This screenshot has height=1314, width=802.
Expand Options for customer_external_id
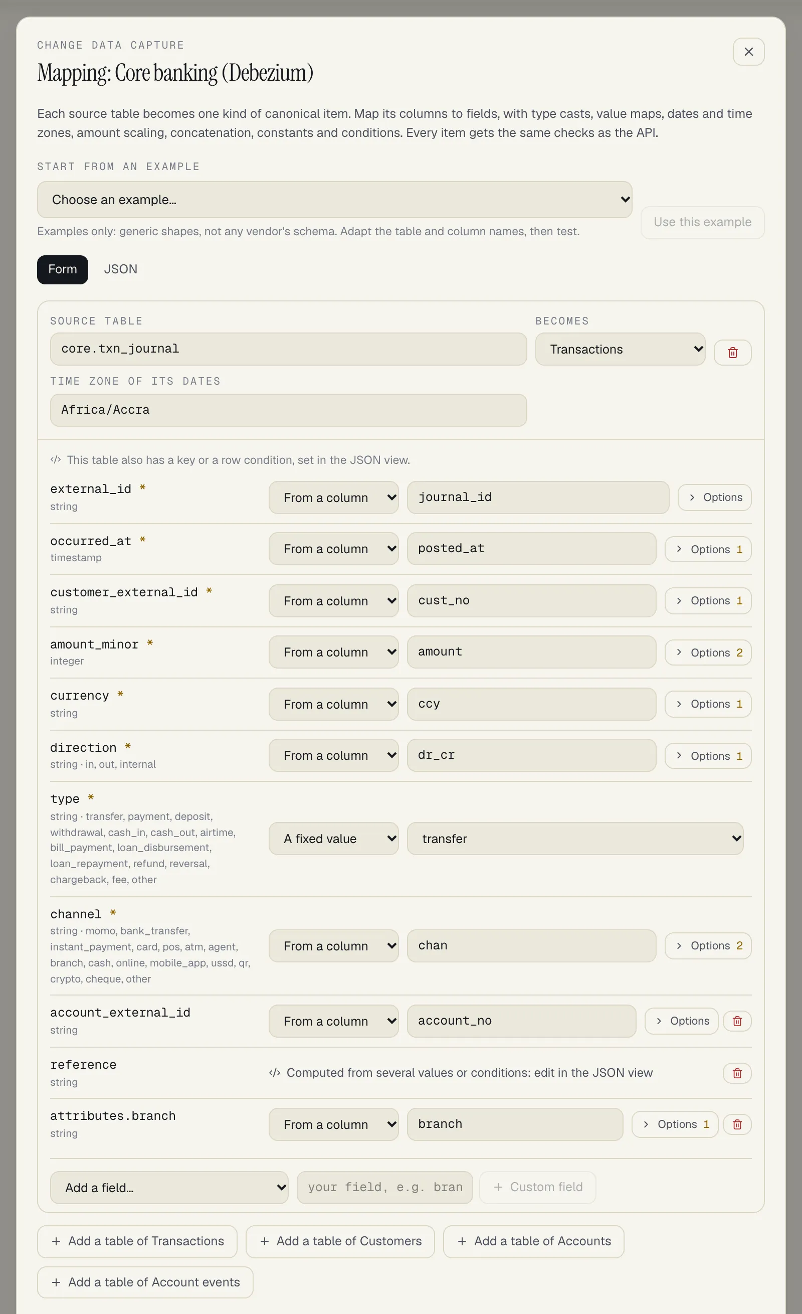(708, 600)
